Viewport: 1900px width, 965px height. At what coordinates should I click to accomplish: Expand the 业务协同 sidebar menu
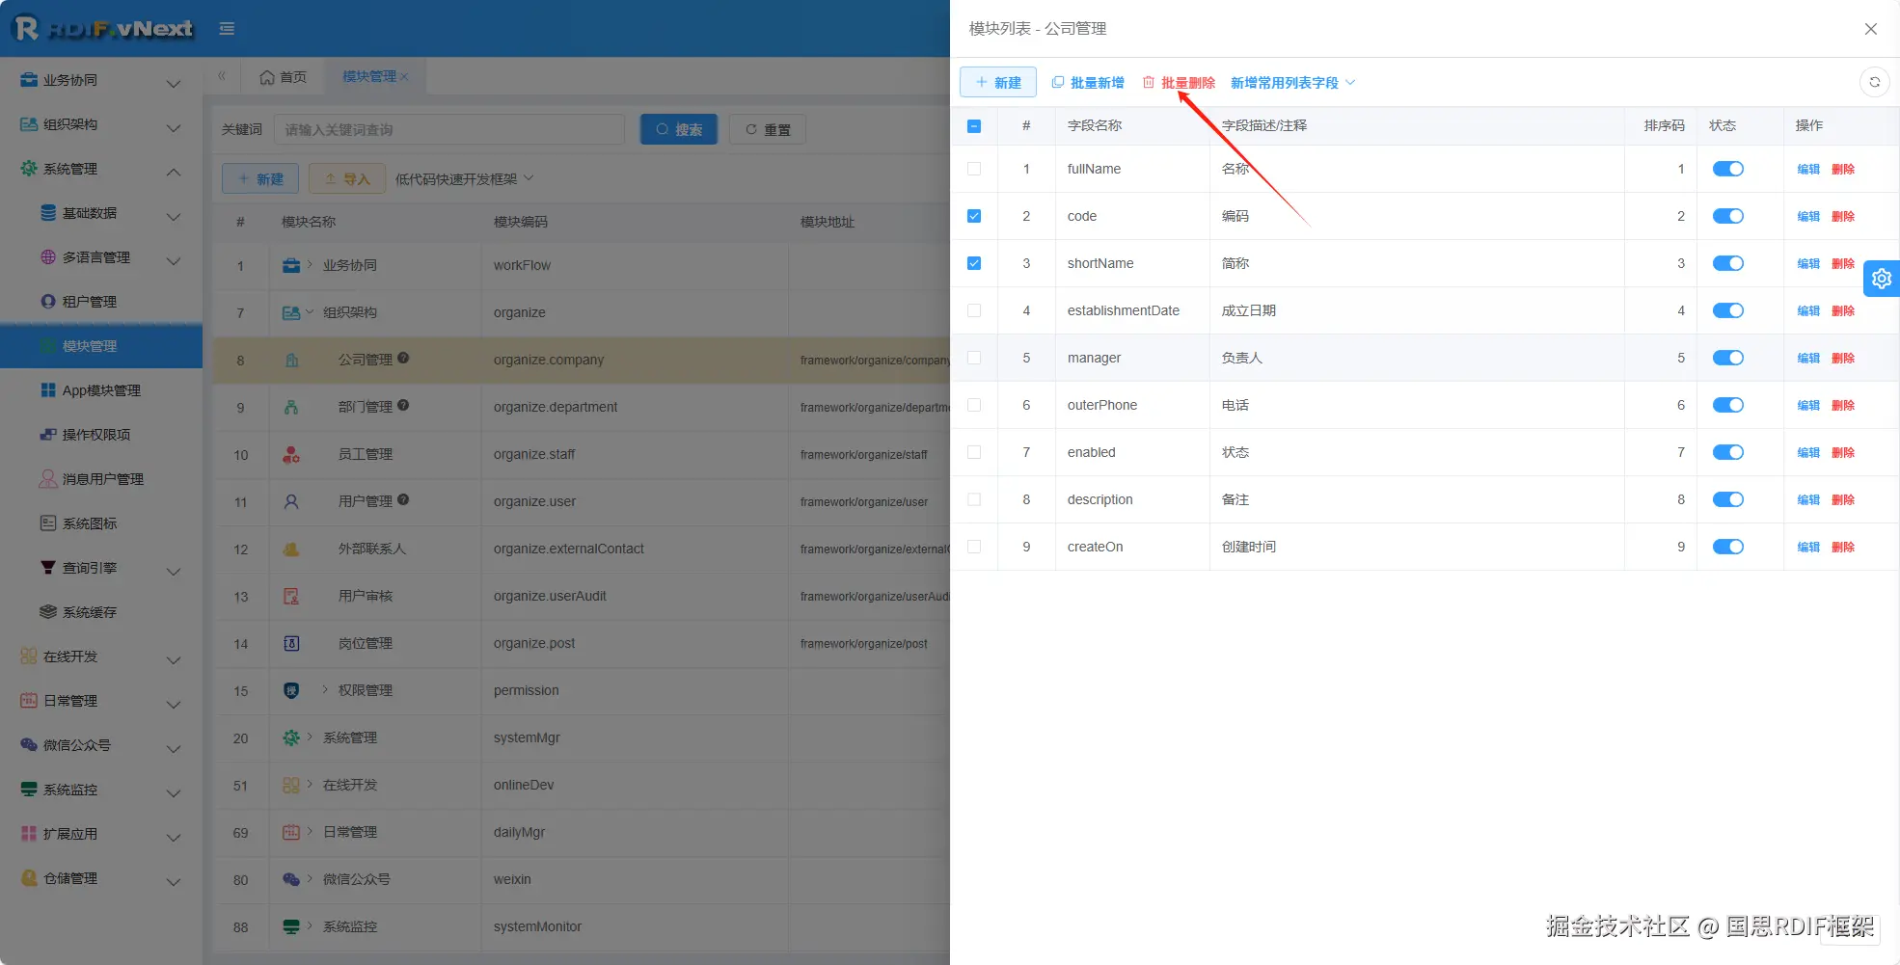coord(101,80)
